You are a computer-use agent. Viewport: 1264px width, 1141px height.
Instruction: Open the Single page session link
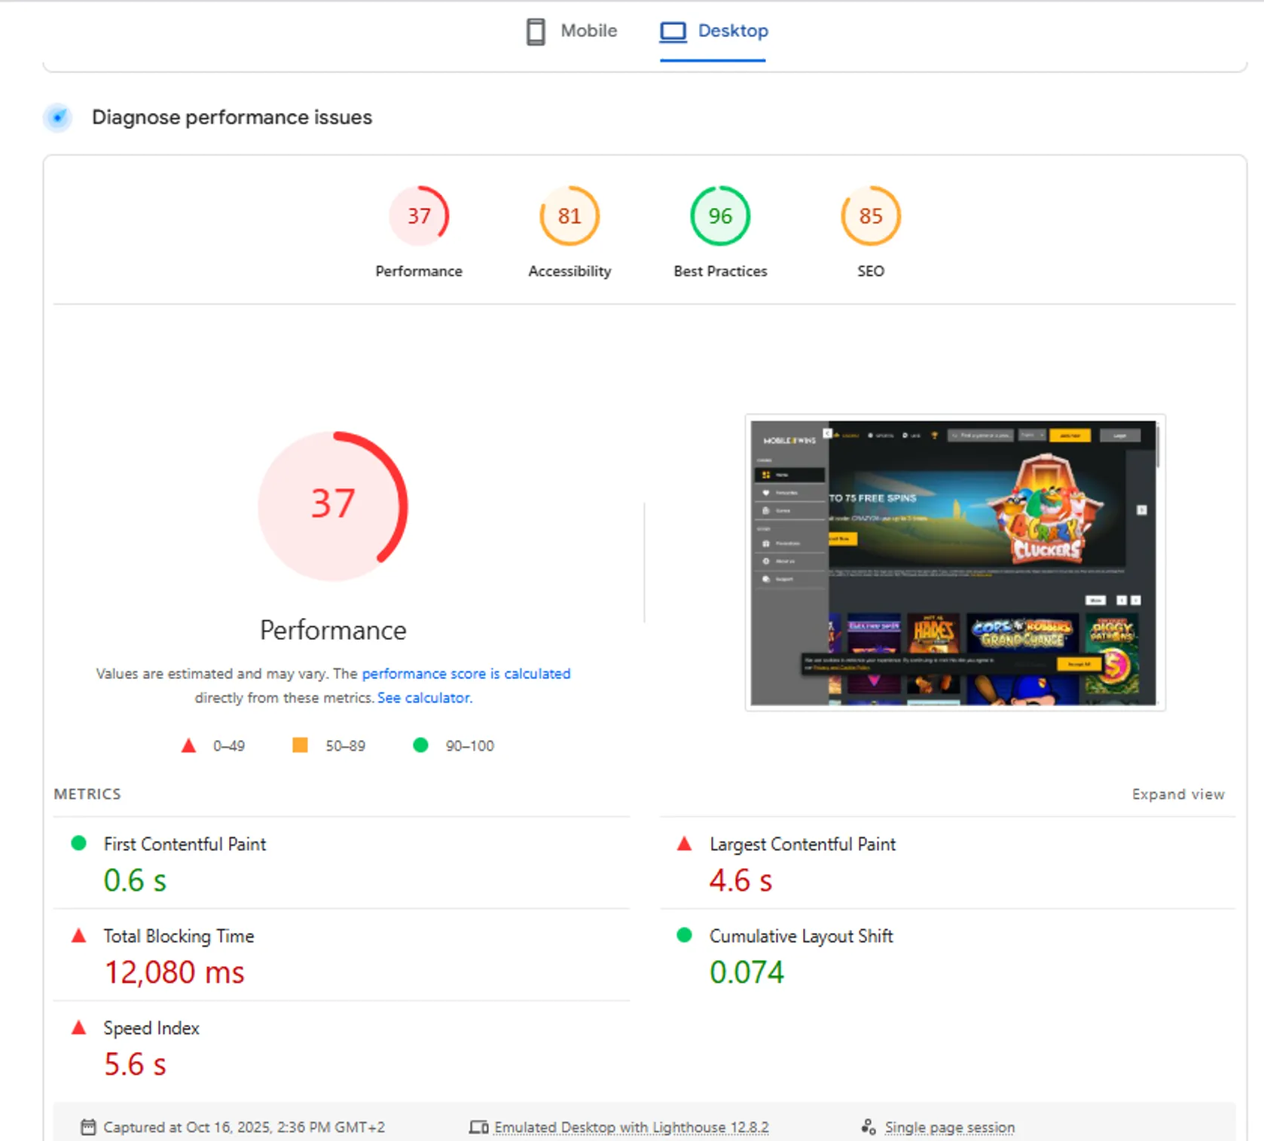[949, 1127]
